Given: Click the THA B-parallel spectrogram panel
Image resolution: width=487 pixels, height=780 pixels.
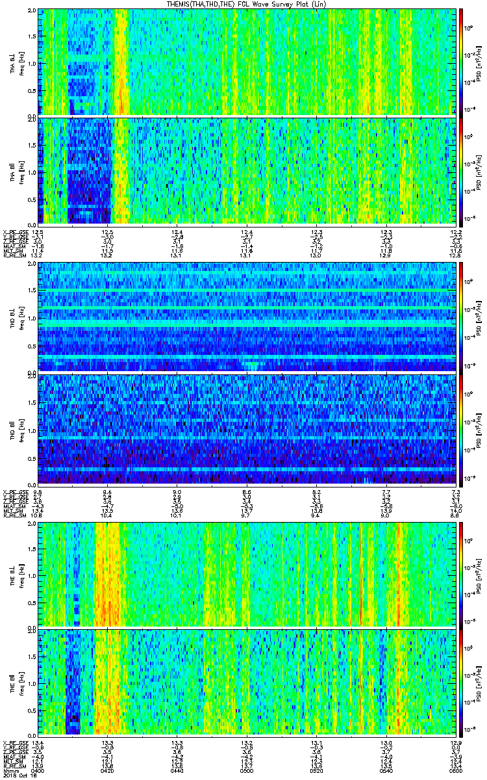Looking at the screenshot, I should click(246, 171).
